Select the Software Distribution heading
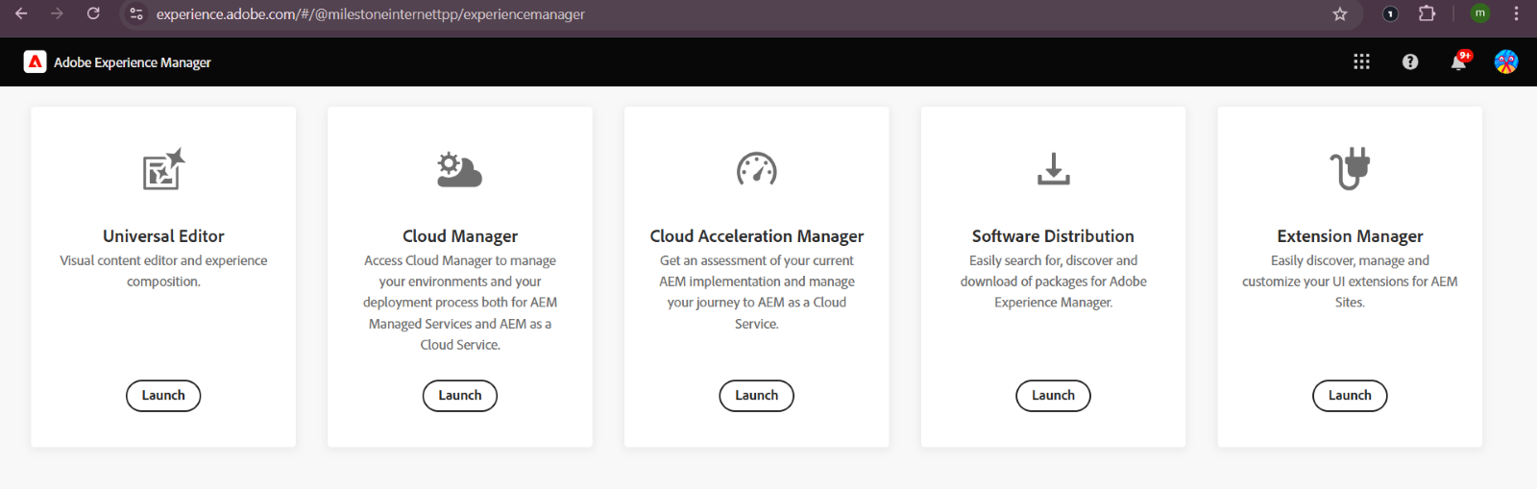The height and width of the screenshot is (489, 1537). pyautogui.click(x=1053, y=236)
